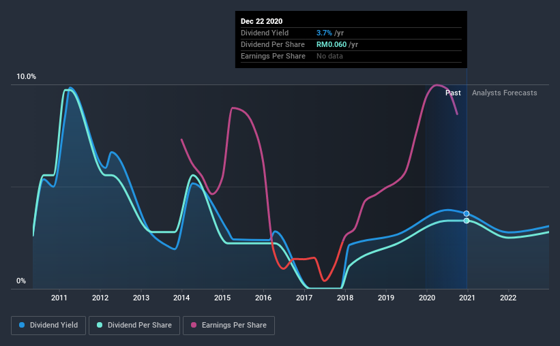This screenshot has width=560, height=346.
Task: Click the 2015 x-axis label
Action: click(222, 298)
